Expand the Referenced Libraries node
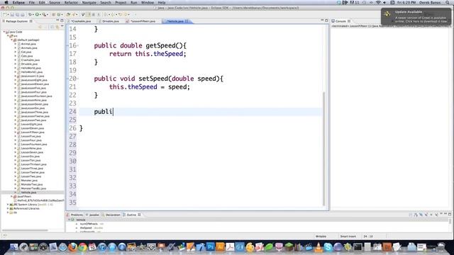The height and width of the screenshot is (255, 454). 8,208
